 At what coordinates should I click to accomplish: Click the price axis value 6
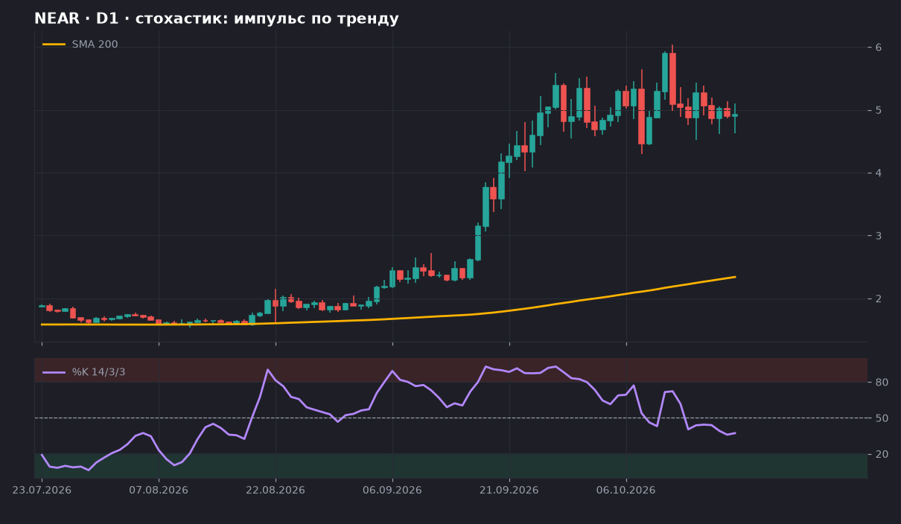click(x=879, y=48)
